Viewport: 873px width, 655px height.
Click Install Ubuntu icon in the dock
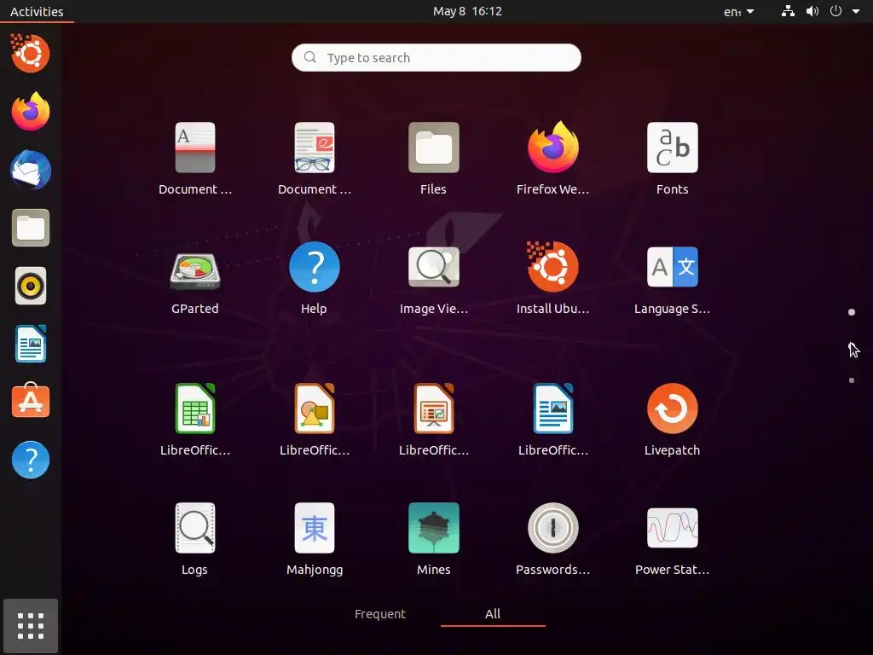31,54
